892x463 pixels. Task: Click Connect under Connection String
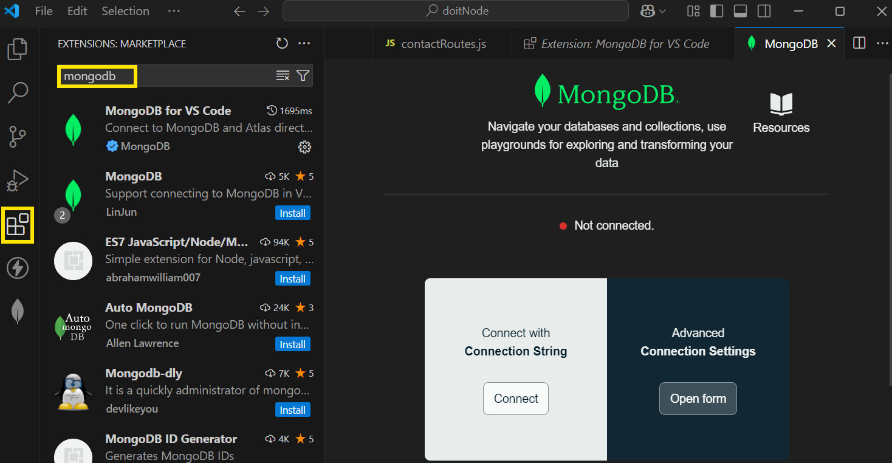point(516,399)
